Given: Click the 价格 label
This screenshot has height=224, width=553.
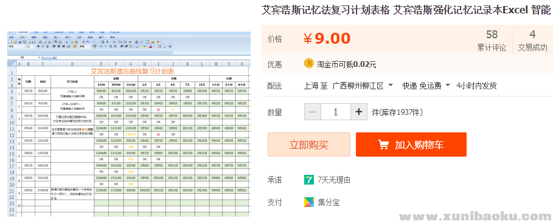Looking at the screenshot, I should pos(275,39).
